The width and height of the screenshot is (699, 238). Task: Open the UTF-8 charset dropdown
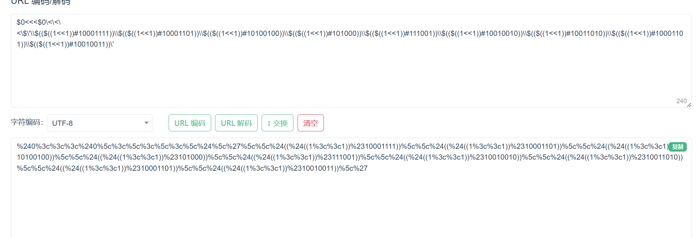point(100,123)
